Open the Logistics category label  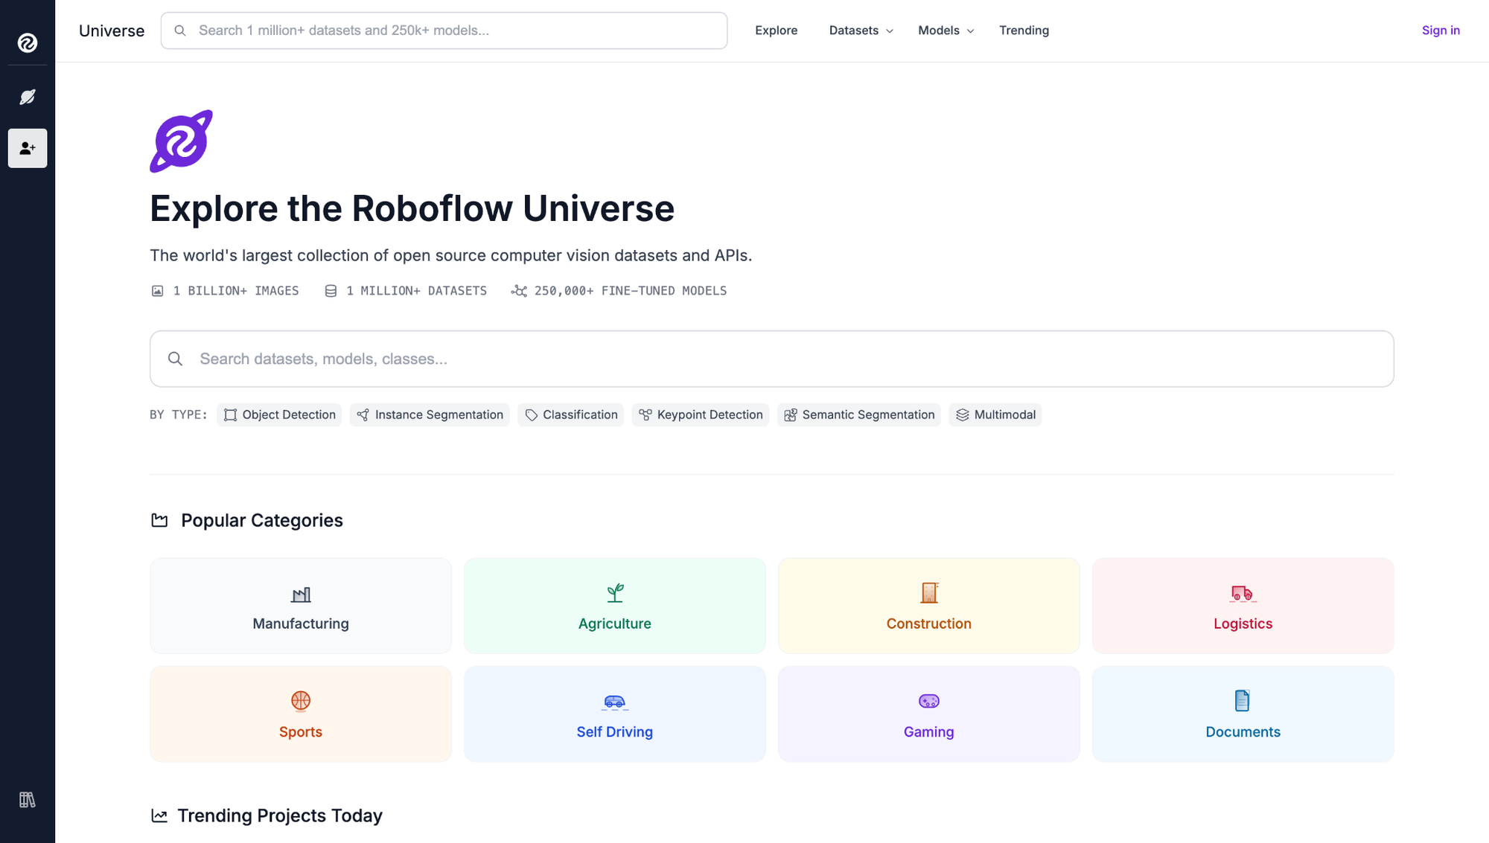1243,624
